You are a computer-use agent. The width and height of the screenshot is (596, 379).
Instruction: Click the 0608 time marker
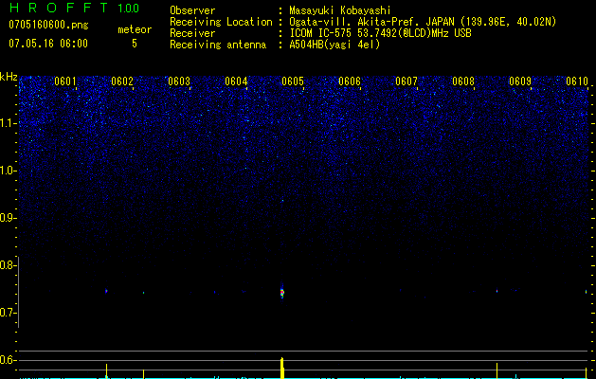tap(463, 81)
